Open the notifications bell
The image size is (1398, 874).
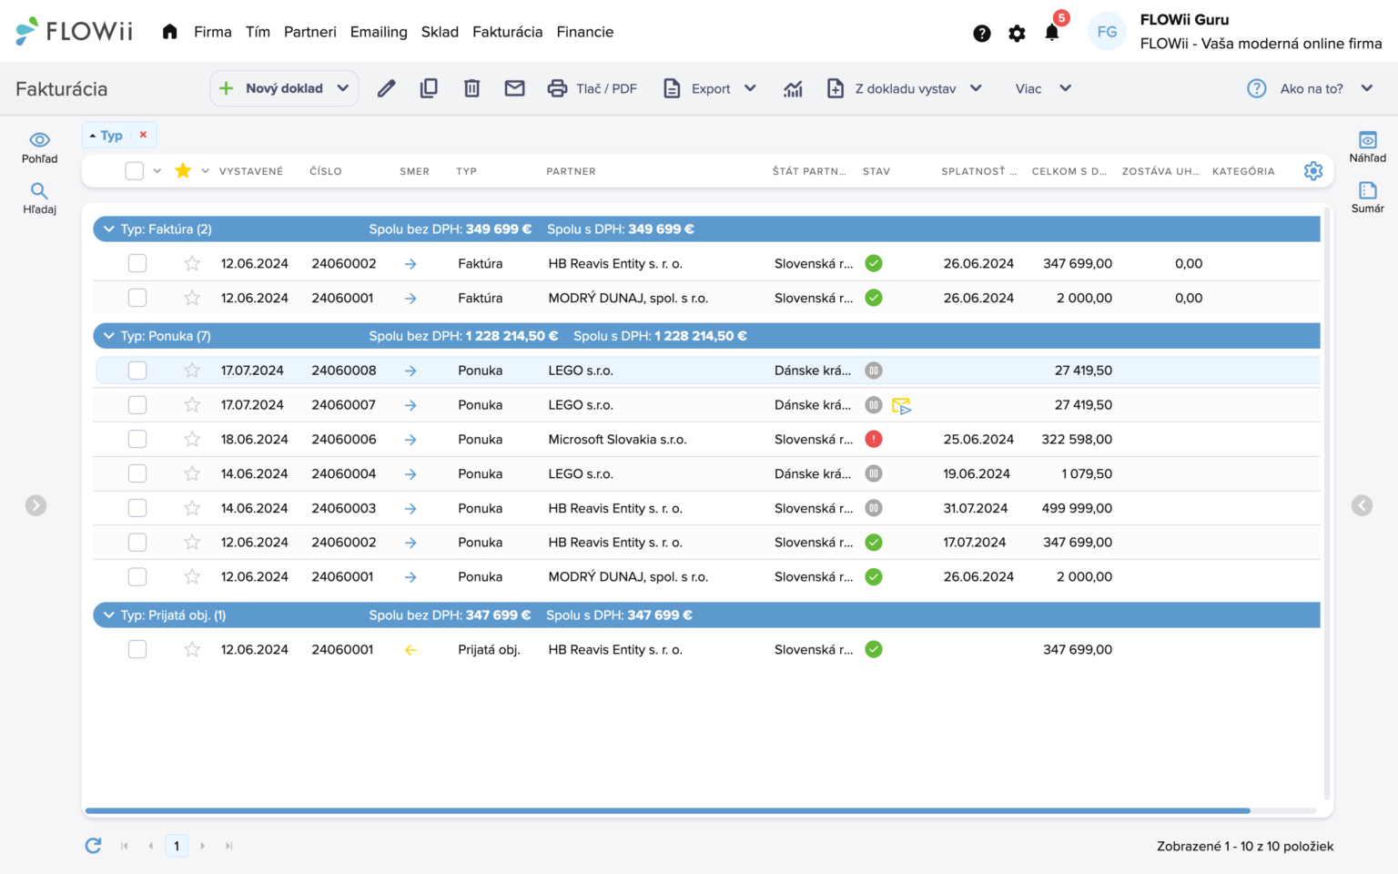click(1052, 33)
